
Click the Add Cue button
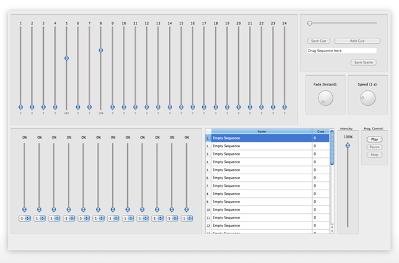[x=357, y=41]
